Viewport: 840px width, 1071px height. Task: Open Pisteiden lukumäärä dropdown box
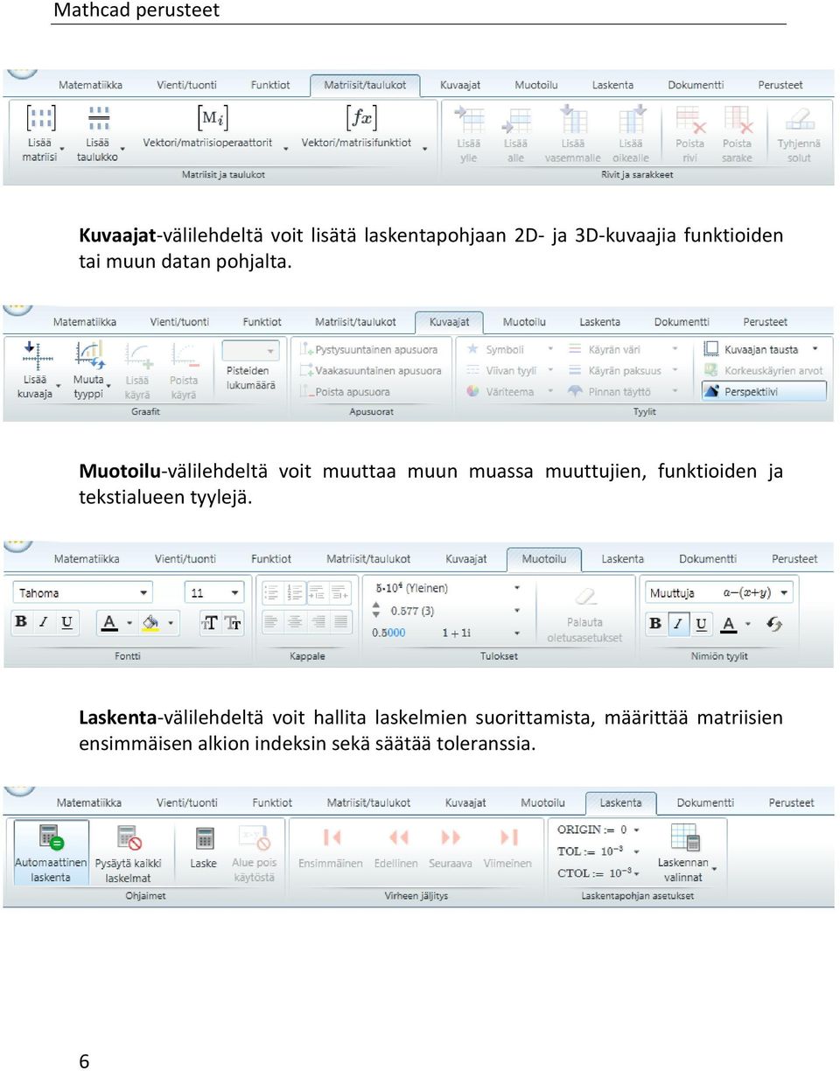tap(251, 351)
